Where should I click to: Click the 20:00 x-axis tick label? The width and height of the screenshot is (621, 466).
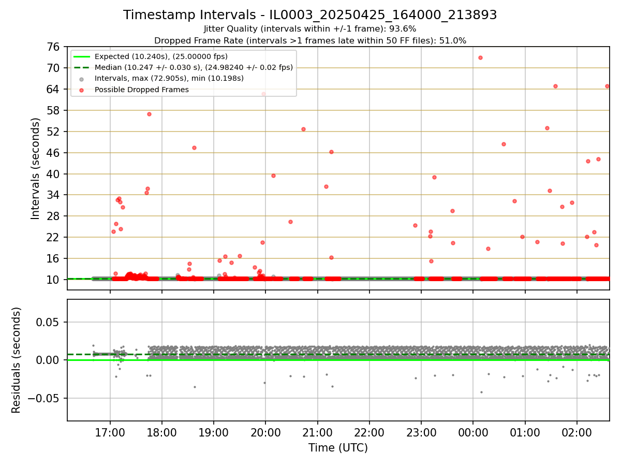(x=265, y=432)
